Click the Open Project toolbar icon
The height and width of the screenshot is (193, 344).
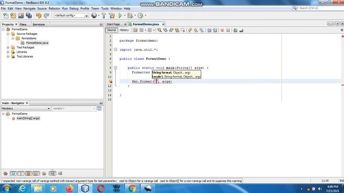point(21,16)
